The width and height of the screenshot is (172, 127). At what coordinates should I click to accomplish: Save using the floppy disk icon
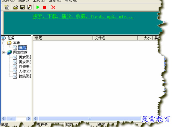22,7
